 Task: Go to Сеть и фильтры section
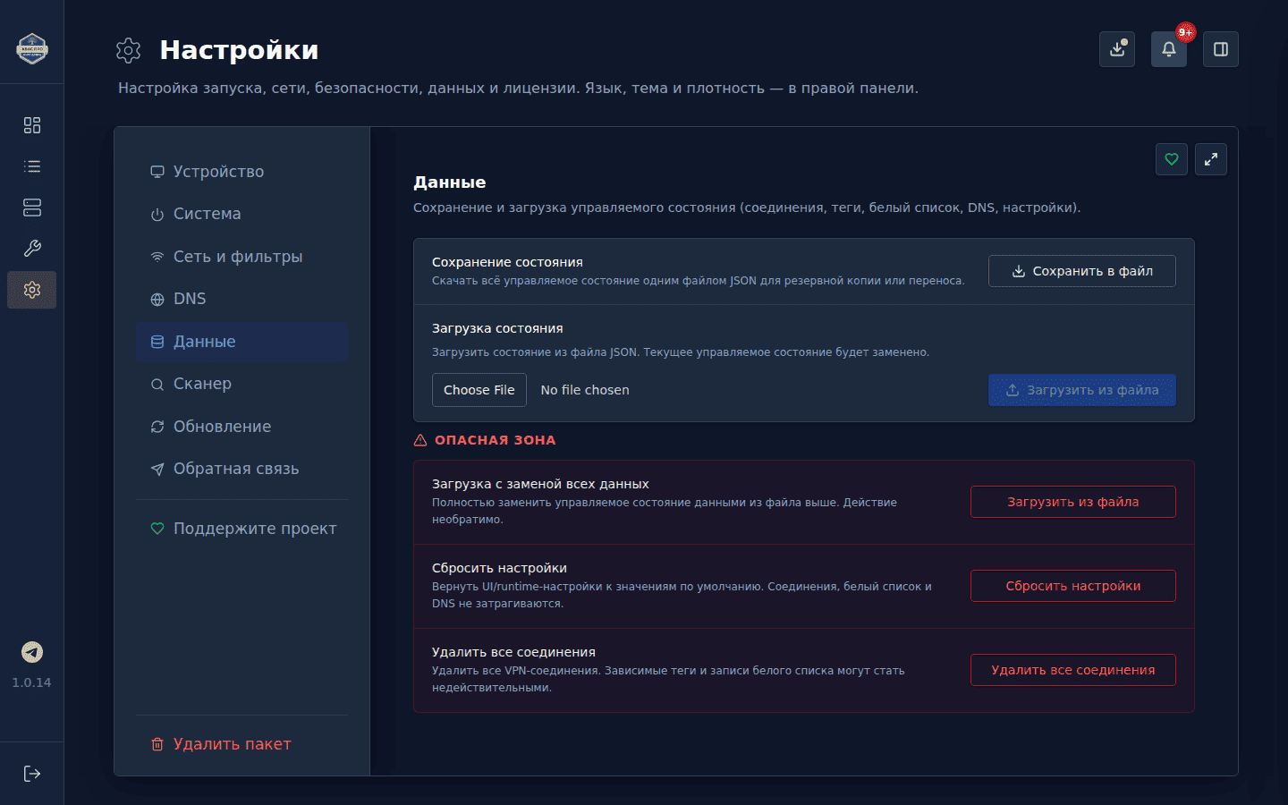(241, 257)
